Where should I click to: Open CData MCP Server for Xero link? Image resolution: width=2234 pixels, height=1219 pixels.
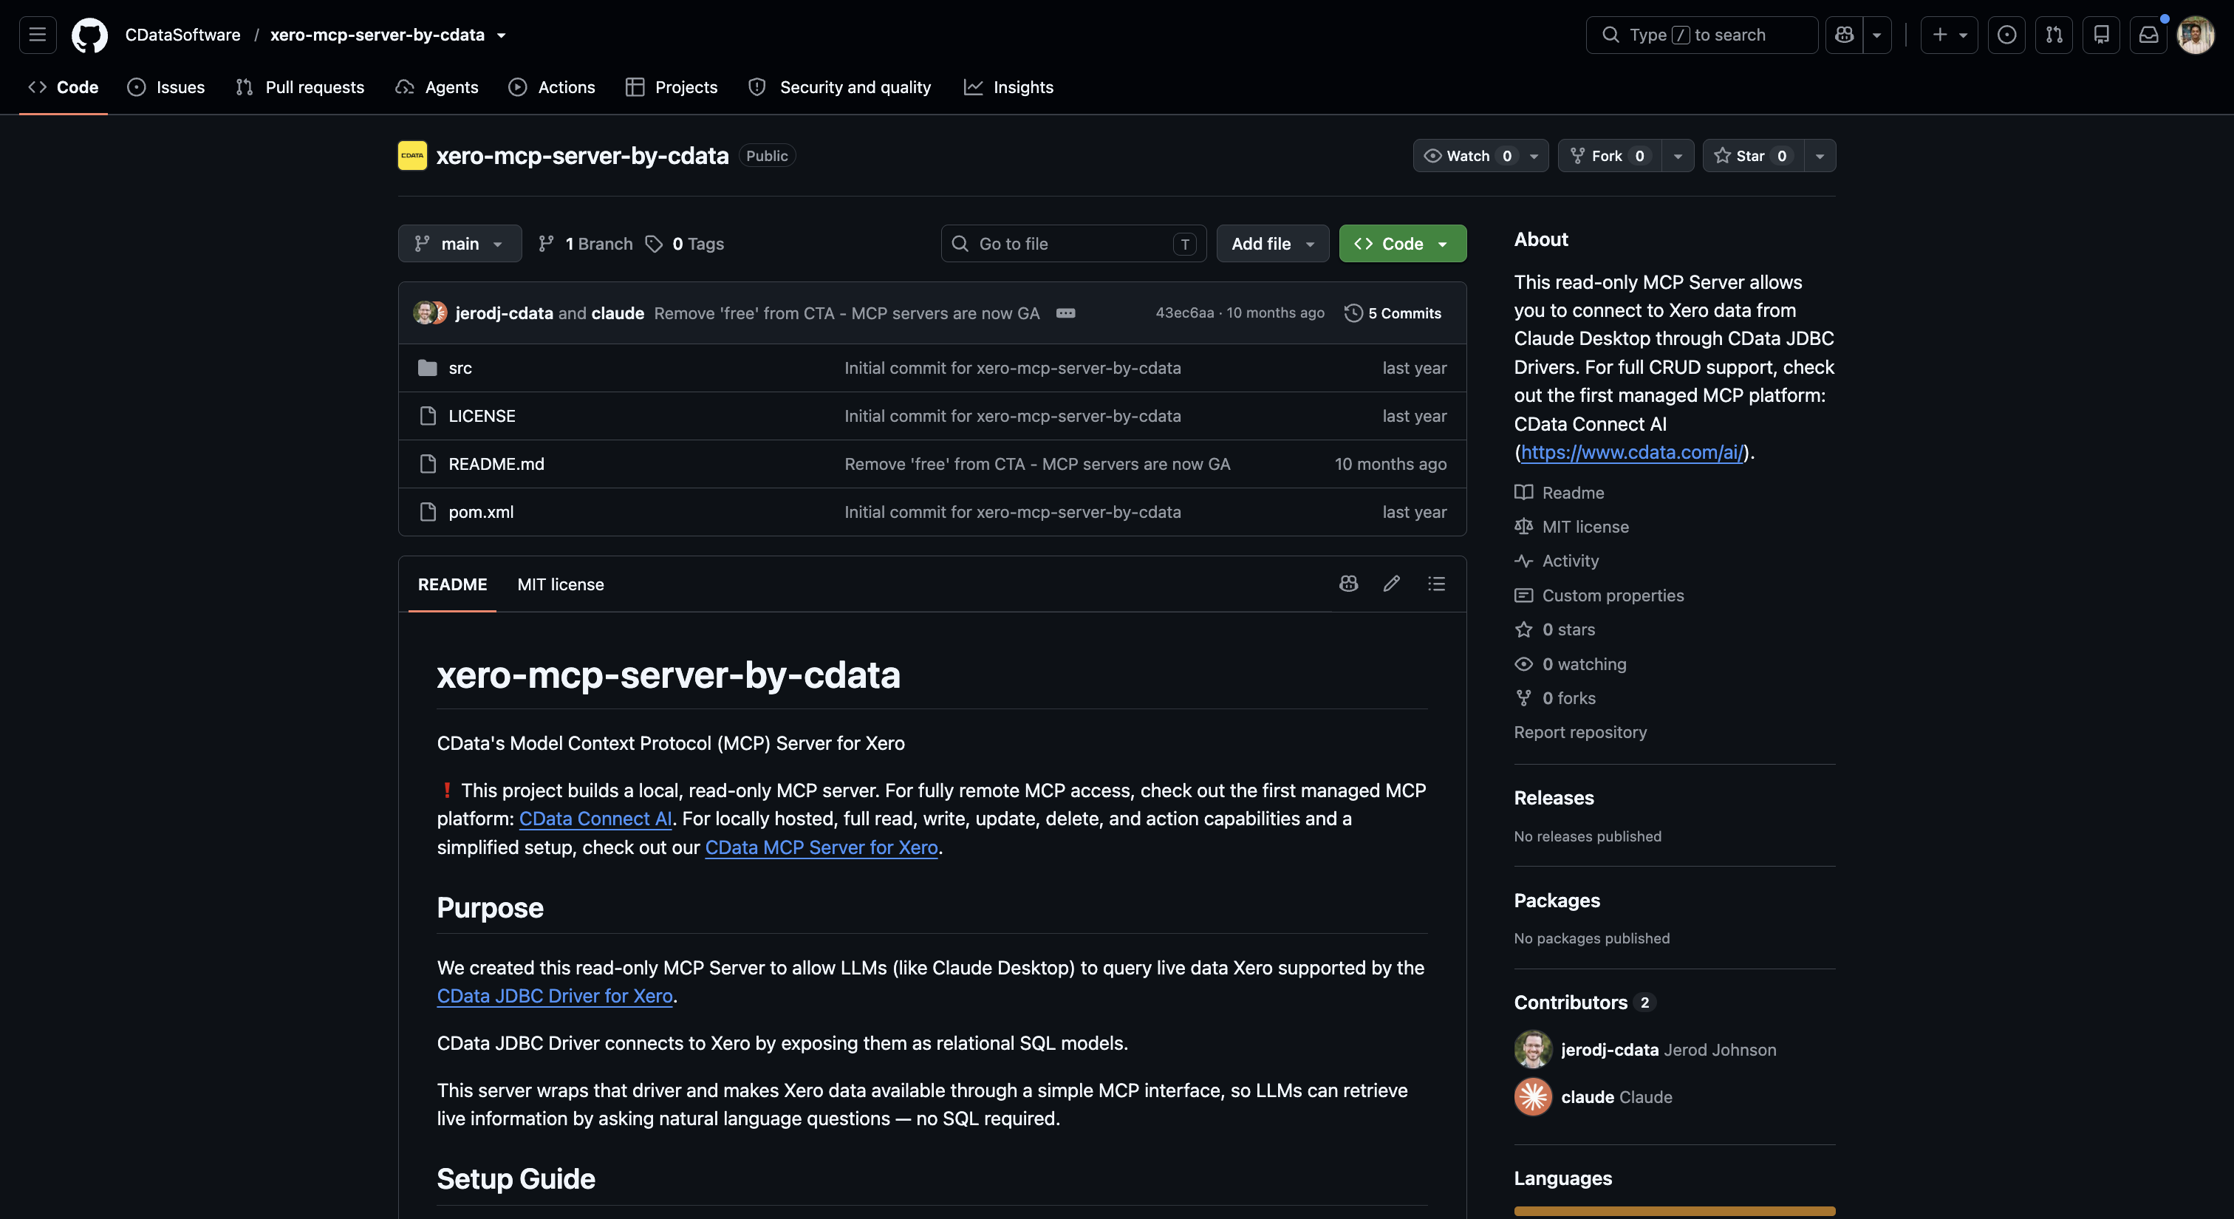tap(821, 847)
